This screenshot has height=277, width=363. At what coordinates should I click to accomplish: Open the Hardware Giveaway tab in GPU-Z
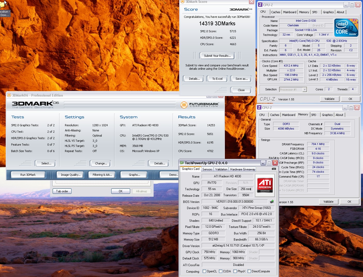243,169
